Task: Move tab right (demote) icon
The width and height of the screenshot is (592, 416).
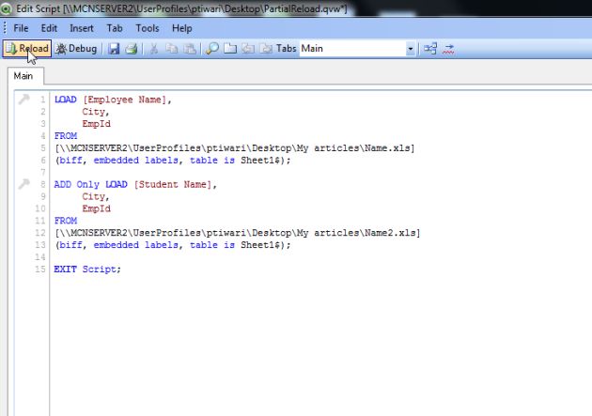Action: [x=266, y=49]
